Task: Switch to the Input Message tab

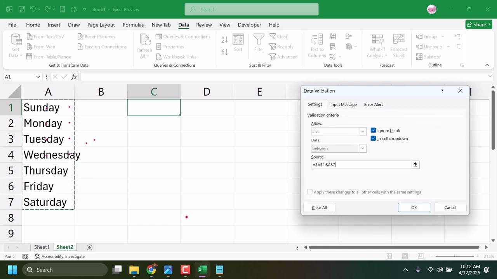Action: [343, 105]
